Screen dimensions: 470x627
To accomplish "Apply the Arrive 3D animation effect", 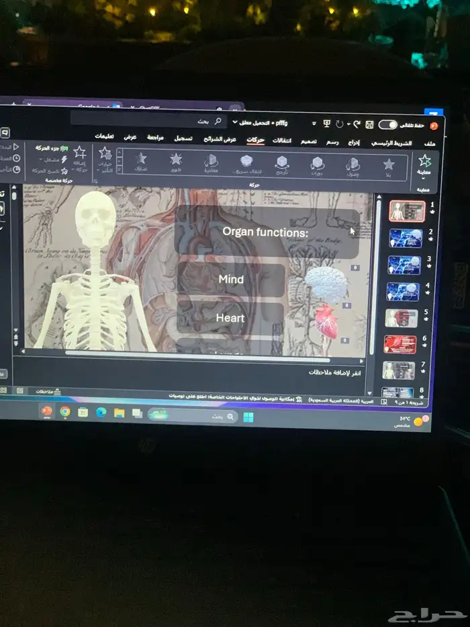I will click(352, 165).
